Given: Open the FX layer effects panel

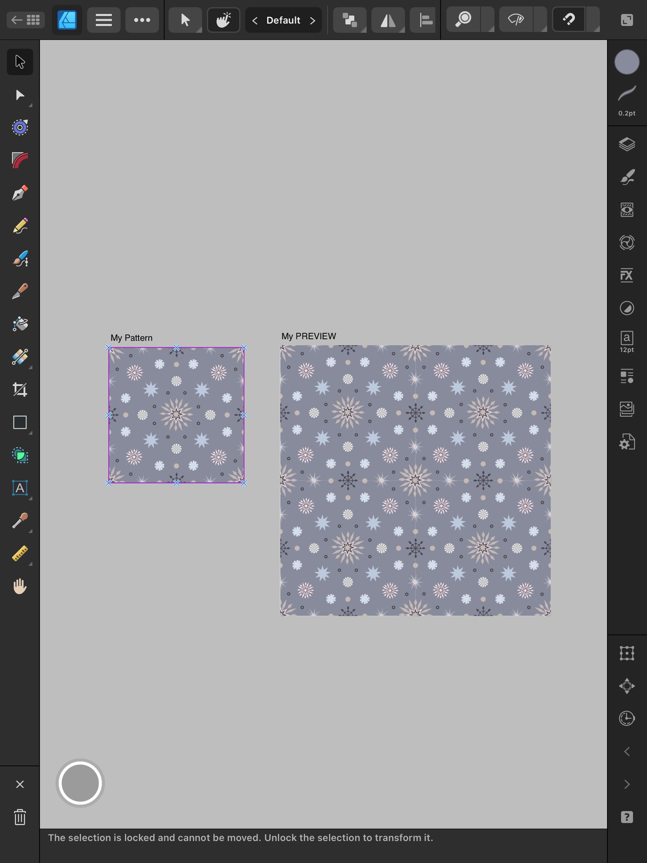Looking at the screenshot, I should click(x=627, y=276).
